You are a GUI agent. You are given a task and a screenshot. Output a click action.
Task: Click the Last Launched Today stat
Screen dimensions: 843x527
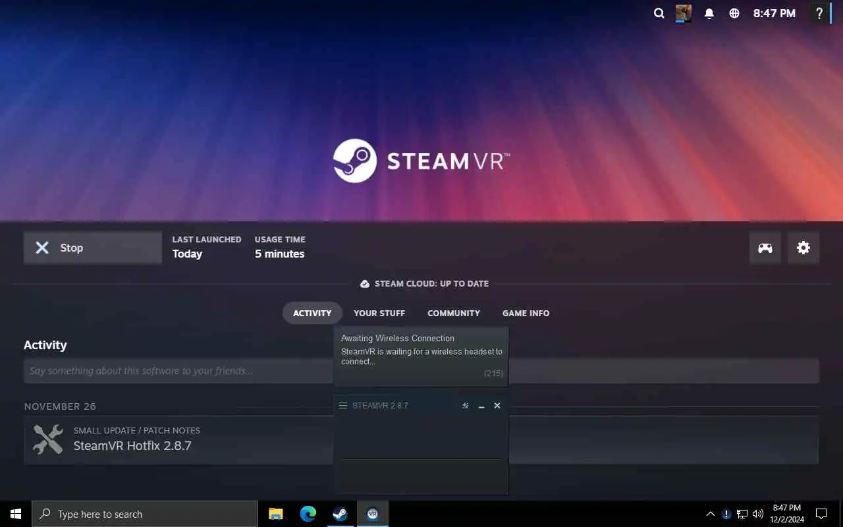207,247
